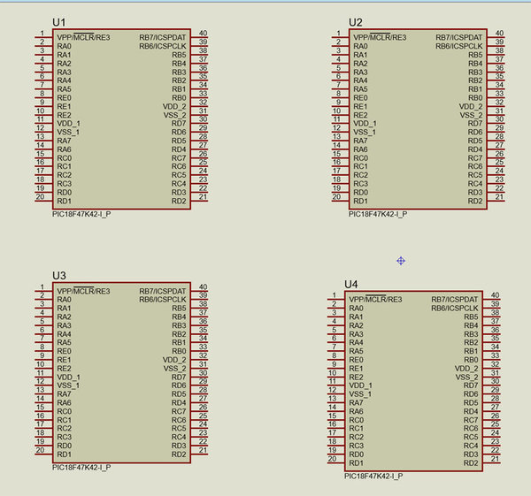Click the RE1 pin label on U4
531x496 pixels.
coord(357,369)
